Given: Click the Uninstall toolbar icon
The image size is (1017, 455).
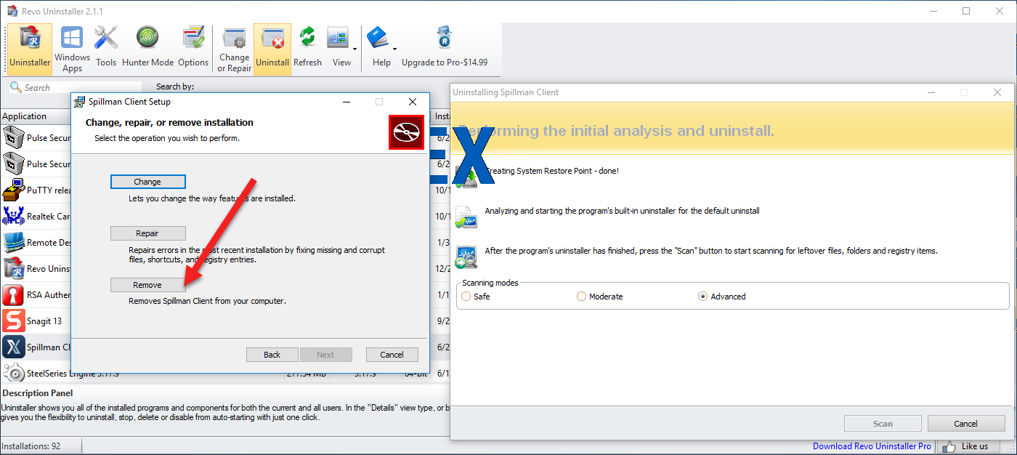Looking at the screenshot, I should (x=272, y=49).
